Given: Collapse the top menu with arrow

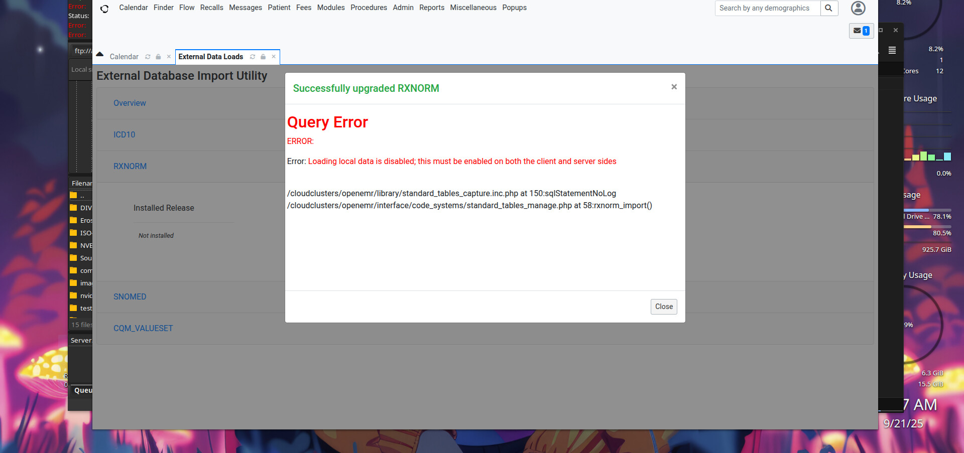Looking at the screenshot, I should (100, 54).
